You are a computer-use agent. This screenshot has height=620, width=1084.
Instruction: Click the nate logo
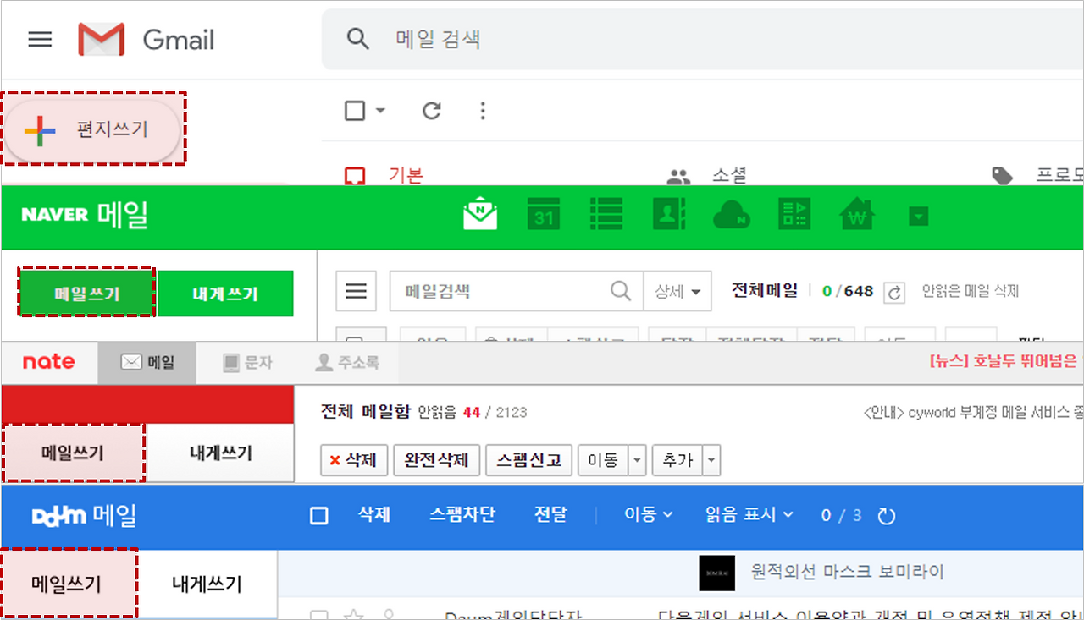tap(48, 362)
